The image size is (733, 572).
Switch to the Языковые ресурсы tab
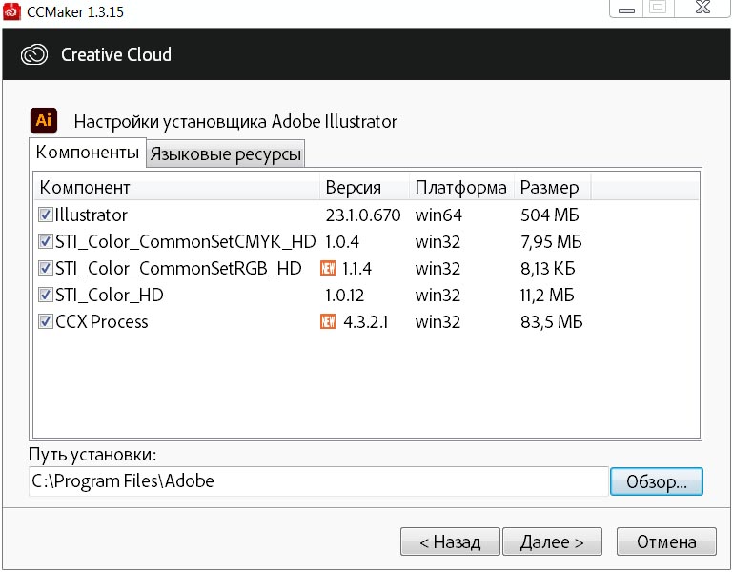[x=226, y=153]
